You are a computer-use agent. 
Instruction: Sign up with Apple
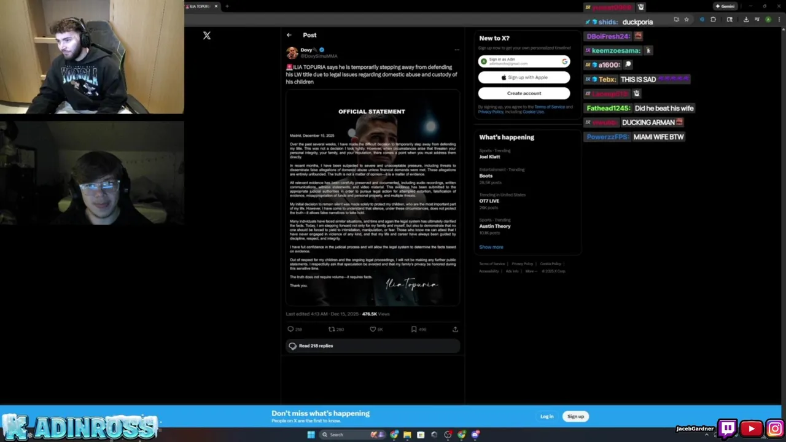click(x=524, y=77)
